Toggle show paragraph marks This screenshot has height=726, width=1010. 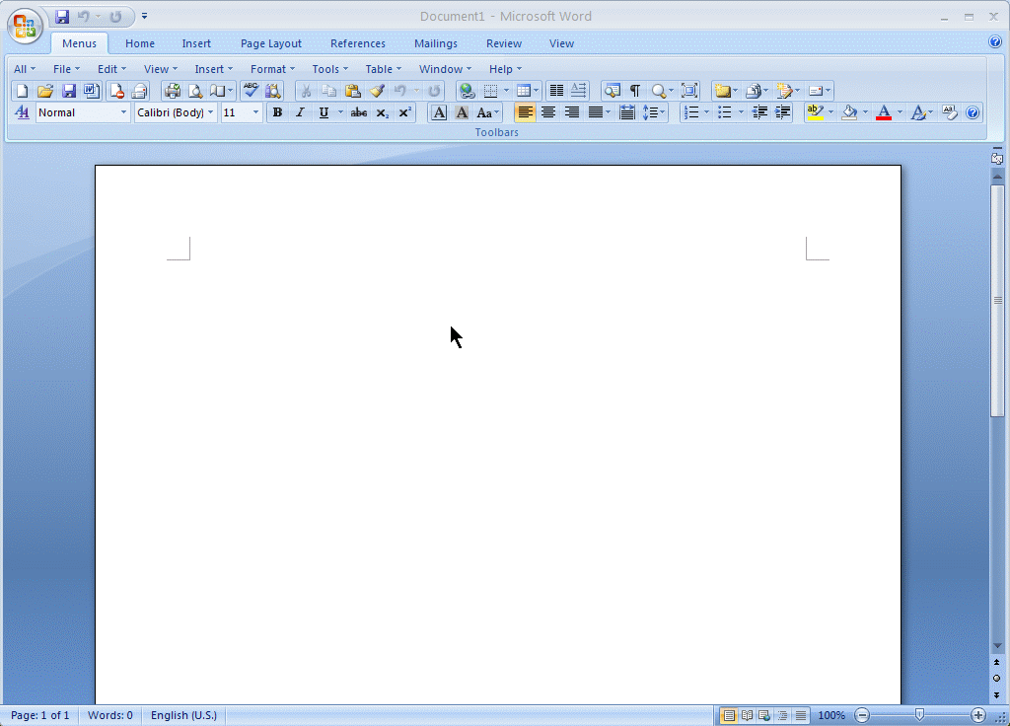[x=635, y=91]
